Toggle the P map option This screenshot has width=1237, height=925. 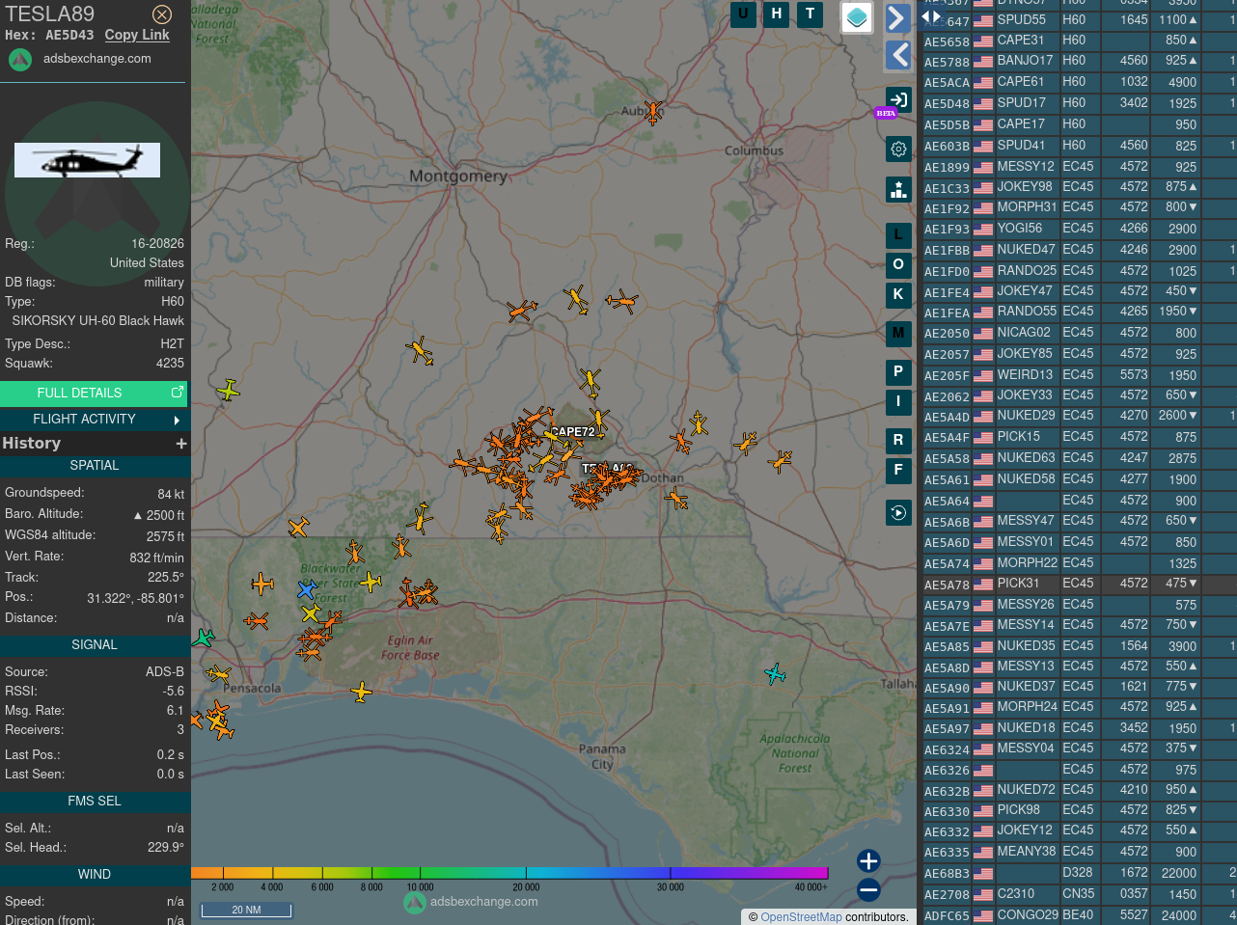click(x=898, y=372)
